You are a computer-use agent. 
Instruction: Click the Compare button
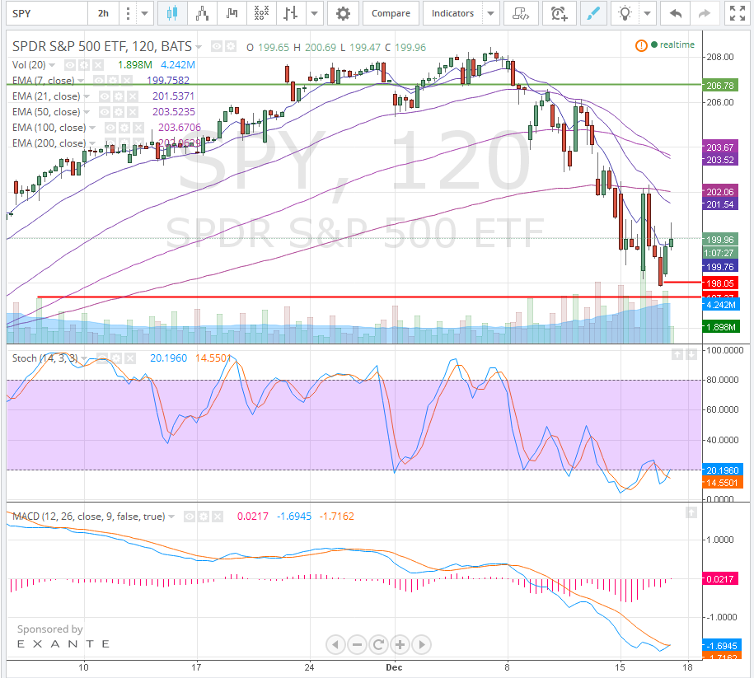391,13
